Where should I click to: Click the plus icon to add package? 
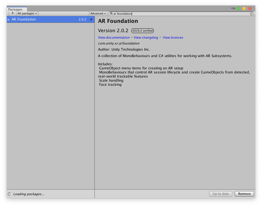tap(13, 13)
